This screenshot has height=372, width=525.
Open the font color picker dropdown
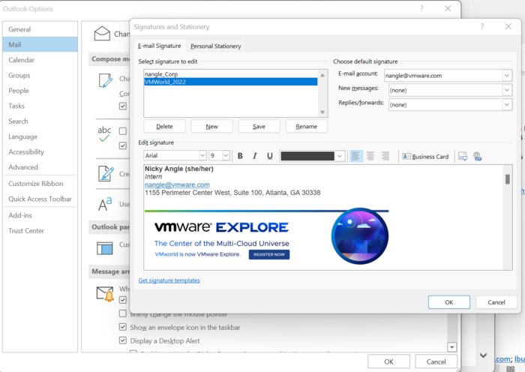(340, 156)
